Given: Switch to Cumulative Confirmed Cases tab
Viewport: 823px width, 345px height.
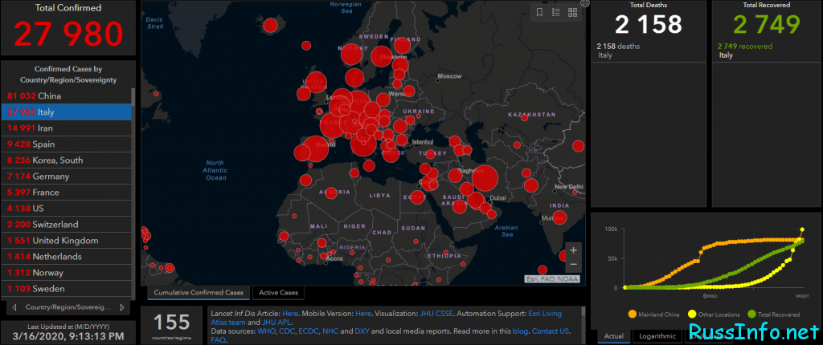Looking at the screenshot, I should [x=199, y=293].
